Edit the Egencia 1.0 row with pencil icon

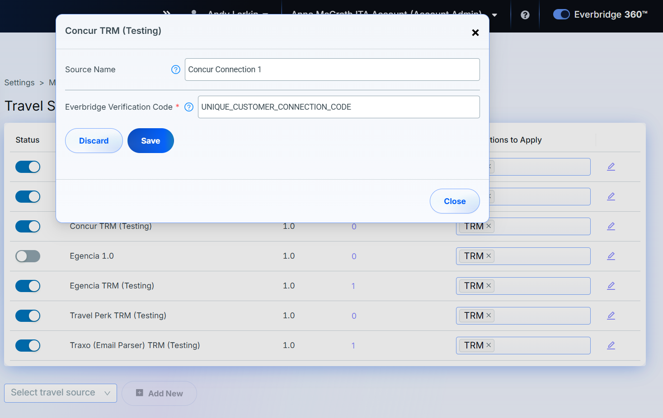click(x=611, y=256)
